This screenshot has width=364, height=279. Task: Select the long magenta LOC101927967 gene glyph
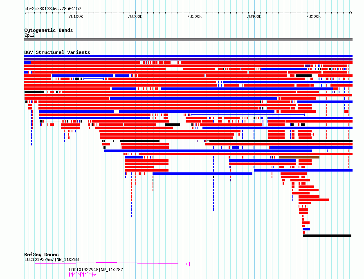[107, 264]
